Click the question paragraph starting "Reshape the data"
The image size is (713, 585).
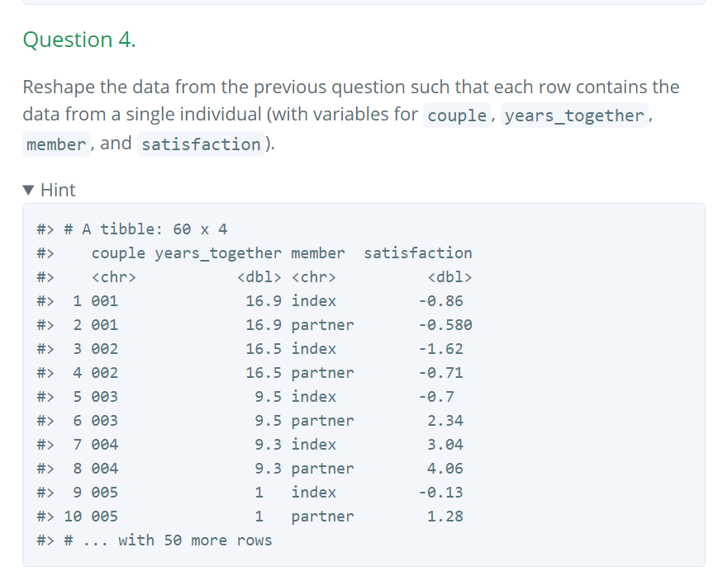click(x=351, y=116)
